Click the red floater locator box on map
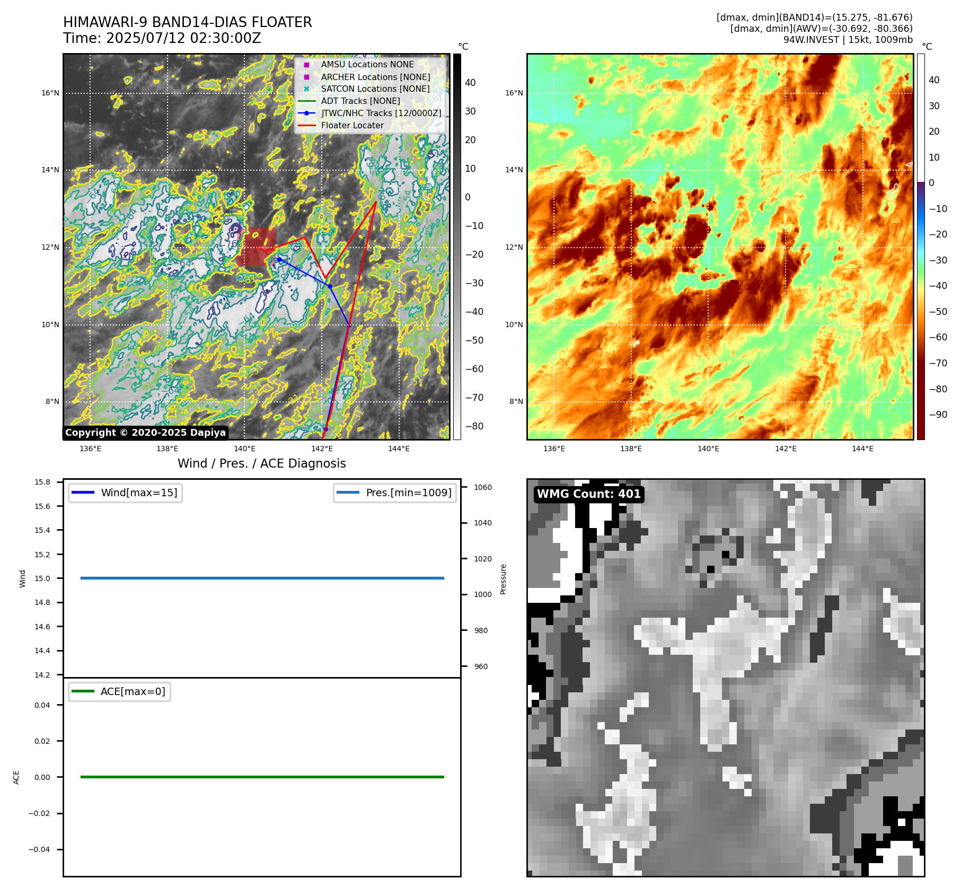This screenshot has height=896, width=961. coord(257,247)
